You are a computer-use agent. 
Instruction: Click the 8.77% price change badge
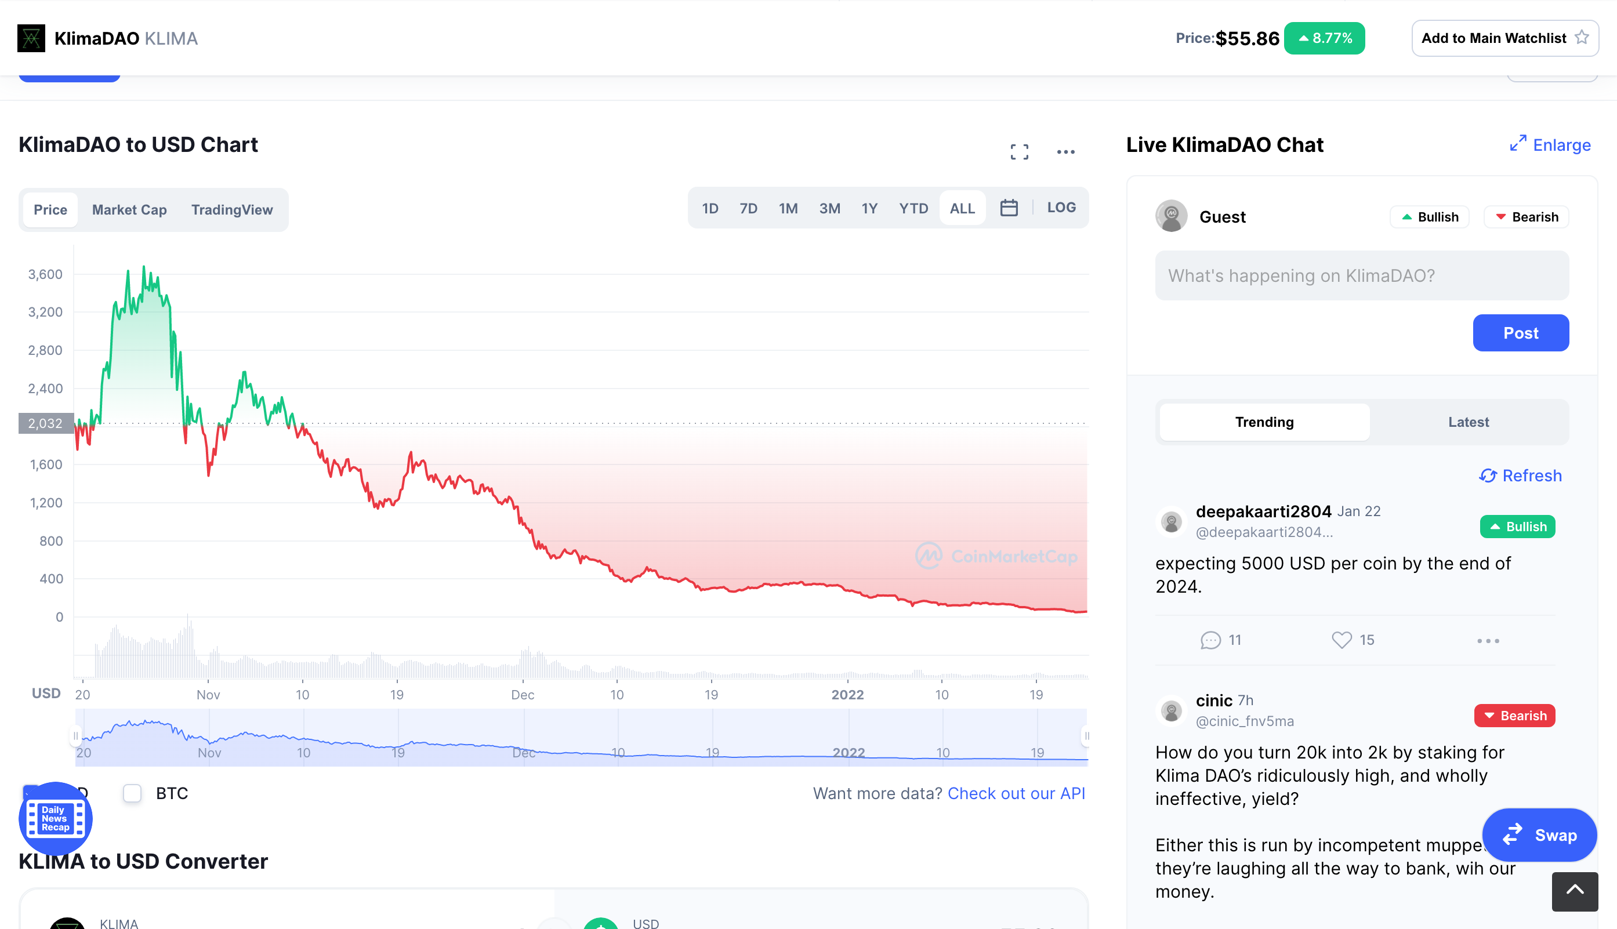pyautogui.click(x=1324, y=38)
